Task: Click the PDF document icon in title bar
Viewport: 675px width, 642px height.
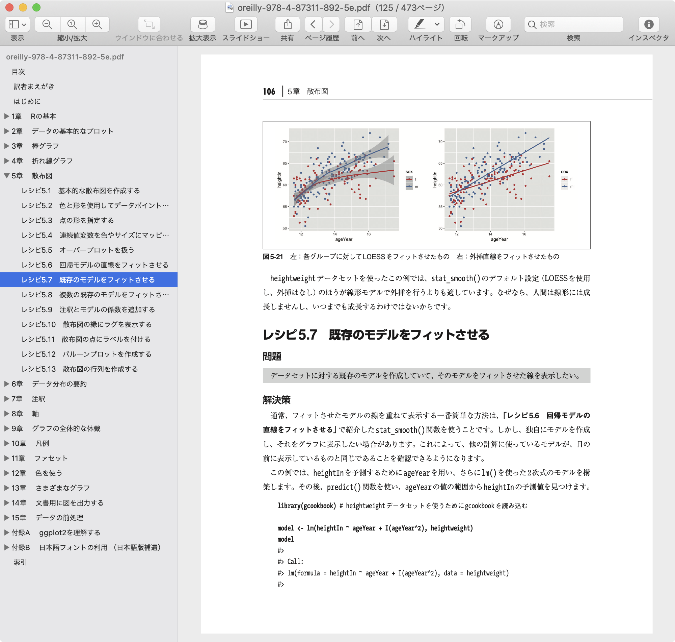Action: tap(230, 7)
